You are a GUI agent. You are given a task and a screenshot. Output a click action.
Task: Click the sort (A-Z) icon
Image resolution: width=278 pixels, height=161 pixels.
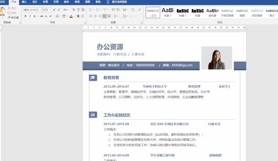coord(133,10)
